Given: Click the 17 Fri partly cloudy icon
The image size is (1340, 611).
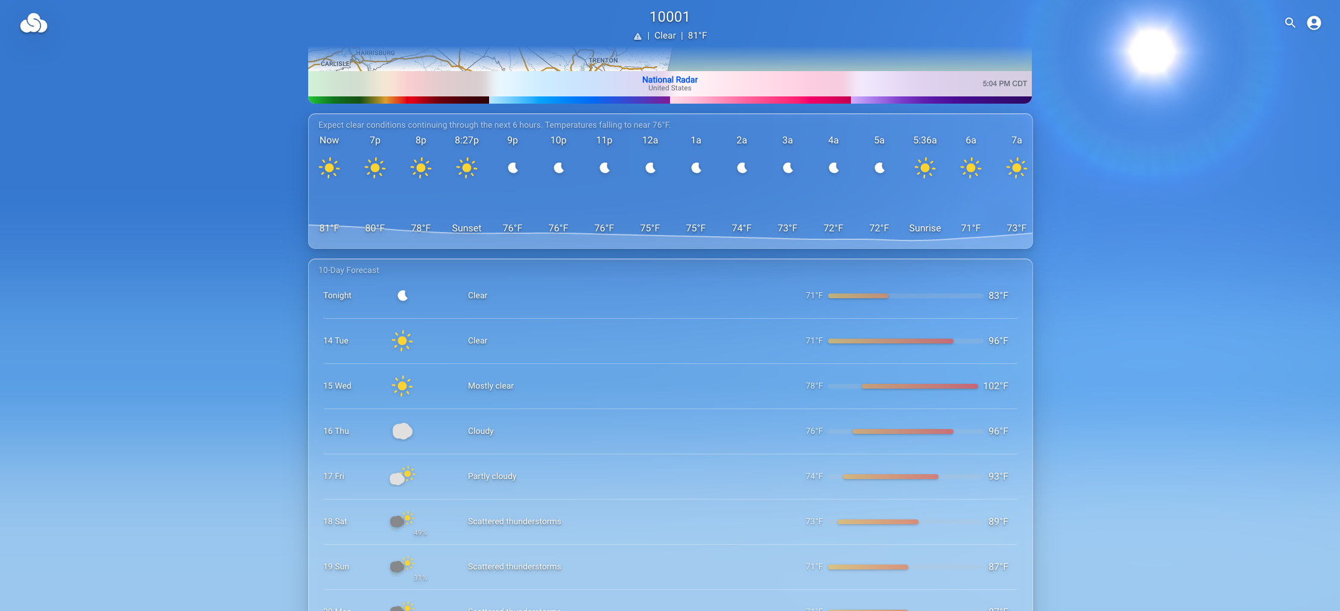Looking at the screenshot, I should pos(402,476).
